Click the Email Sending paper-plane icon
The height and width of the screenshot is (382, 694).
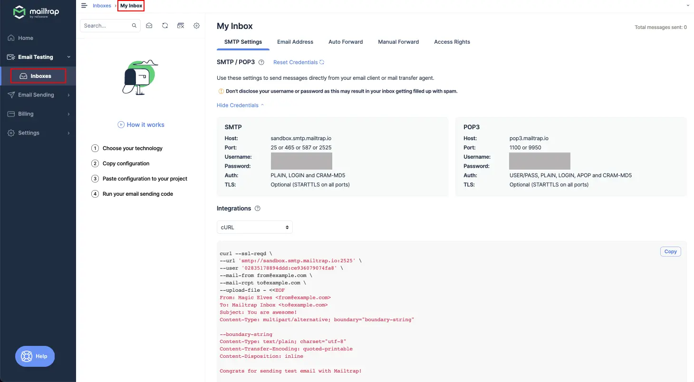(11, 95)
